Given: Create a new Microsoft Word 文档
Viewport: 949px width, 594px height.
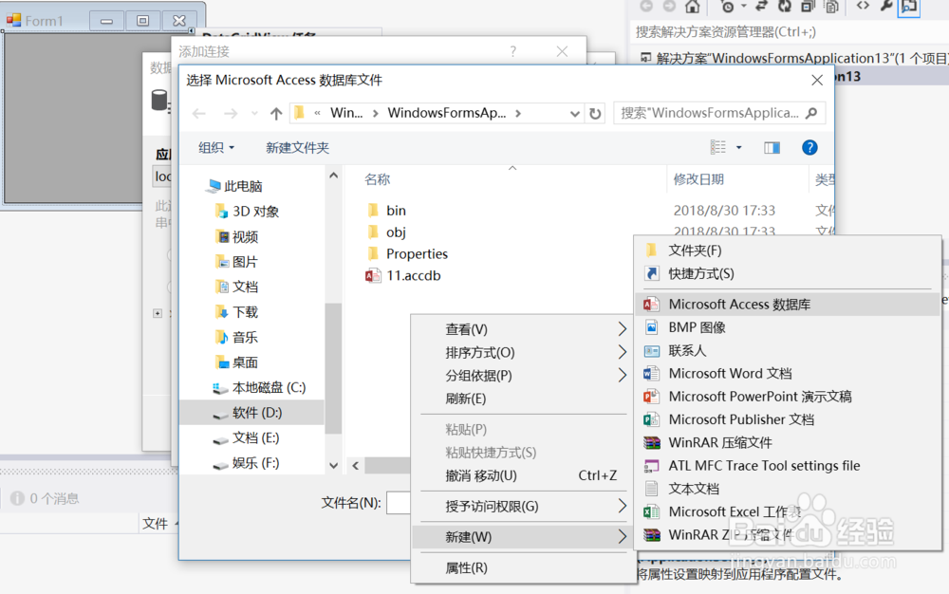Looking at the screenshot, I should 788,374.
